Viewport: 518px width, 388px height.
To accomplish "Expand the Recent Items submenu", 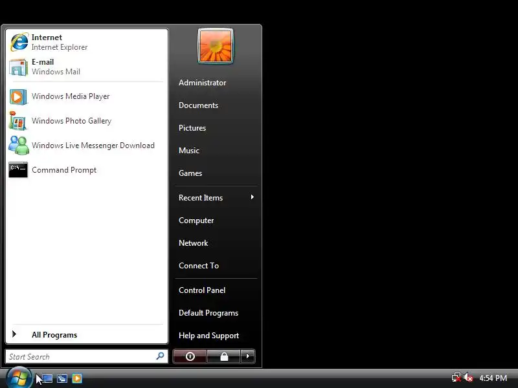I will (216, 198).
